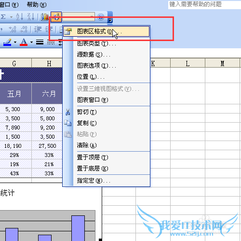Click the Increase Decimal icon
Screen dimensions: 241x241
pyautogui.click(x=13, y=29)
